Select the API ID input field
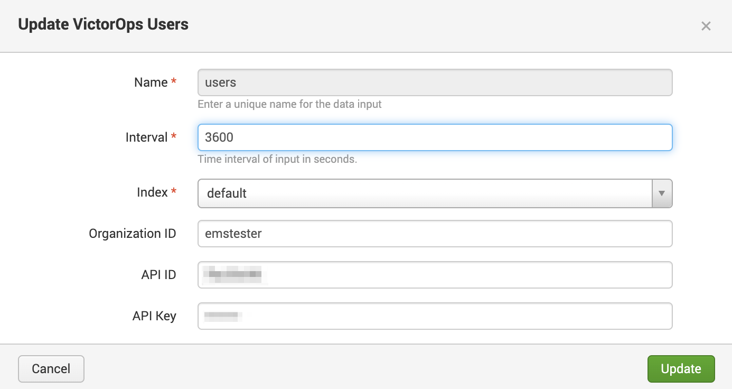Viewport: 732px width, 389px height. pos(435,275)
